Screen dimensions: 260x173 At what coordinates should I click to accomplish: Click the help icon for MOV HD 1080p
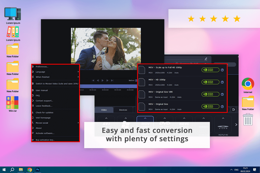point(222,82)
